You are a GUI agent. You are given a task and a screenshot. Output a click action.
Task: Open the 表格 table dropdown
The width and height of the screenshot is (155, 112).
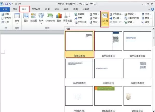17,19
